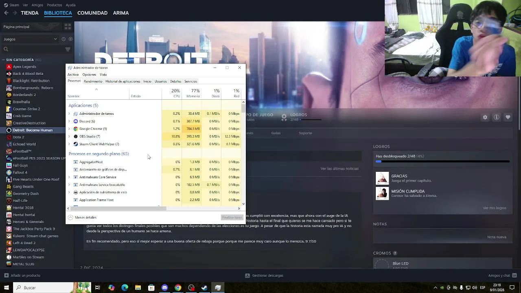Expand the Administrador de tareas process row
Viewport: 521px width, 293px height.
pos(69,114)
